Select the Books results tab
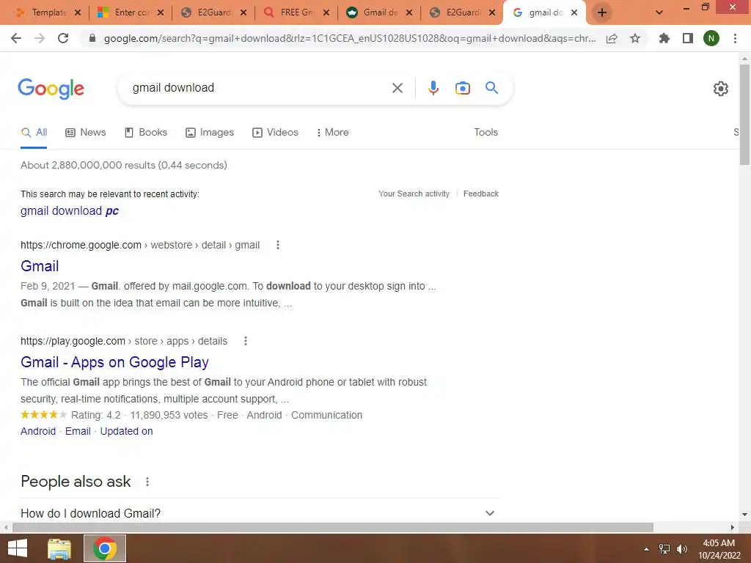 pyautogui.click(x=146, y=133)
